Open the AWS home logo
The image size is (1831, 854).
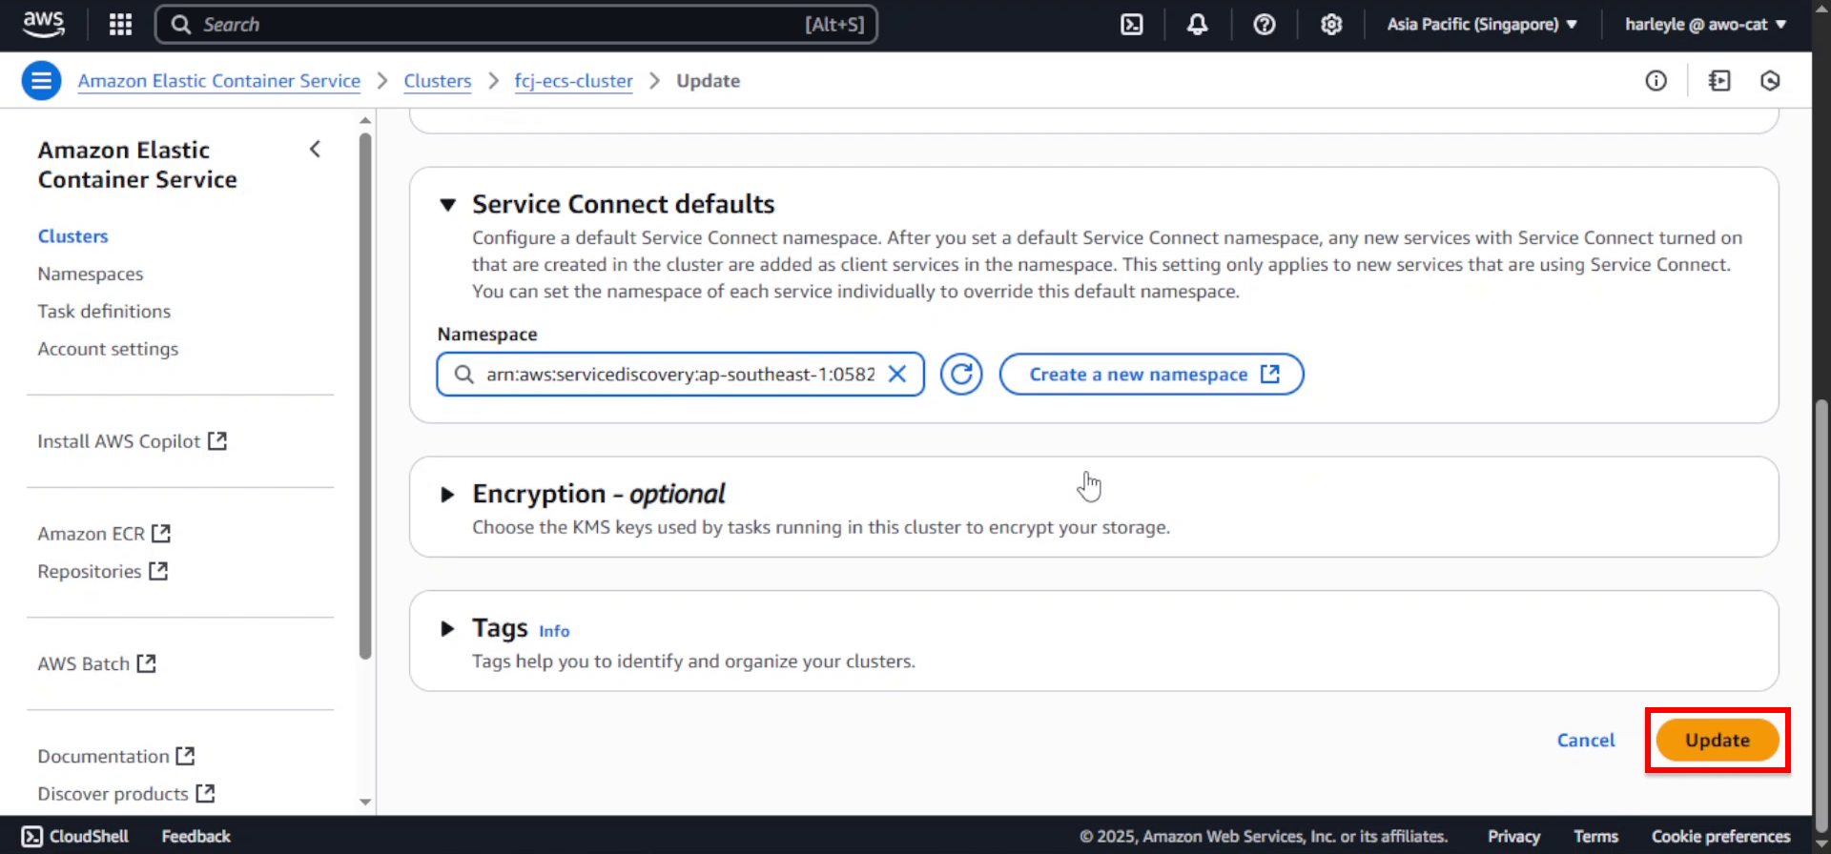[43, 24]
